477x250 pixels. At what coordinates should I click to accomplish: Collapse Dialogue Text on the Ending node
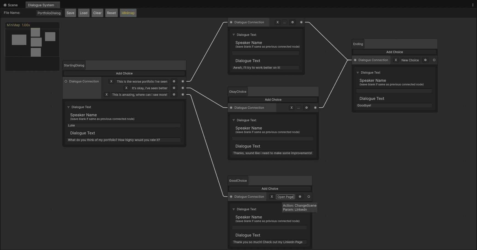(x=357, y=73)
